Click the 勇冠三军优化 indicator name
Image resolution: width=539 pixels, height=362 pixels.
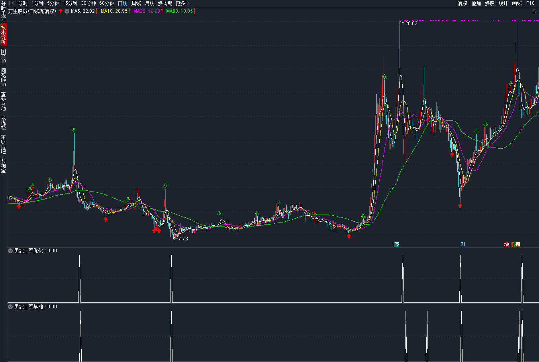[28, 251]
